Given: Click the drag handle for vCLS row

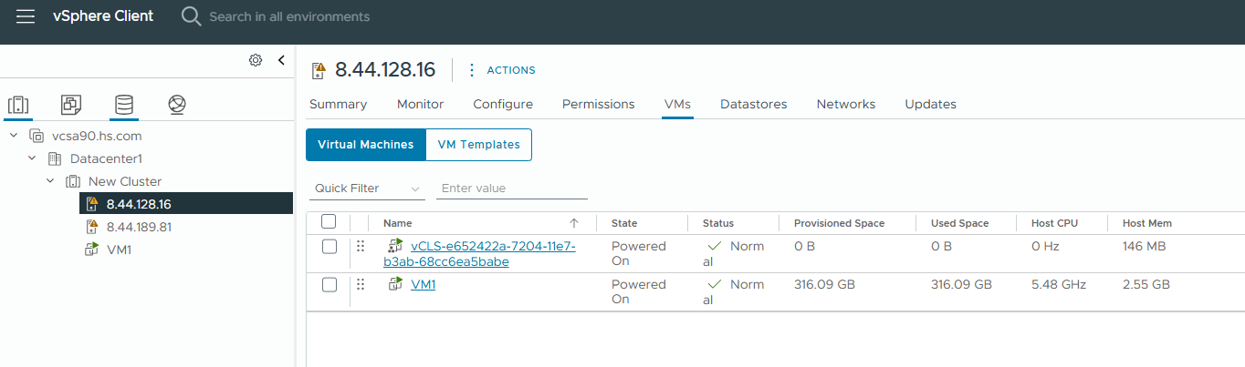Looking at the screenshot, I should pos(361,246).
